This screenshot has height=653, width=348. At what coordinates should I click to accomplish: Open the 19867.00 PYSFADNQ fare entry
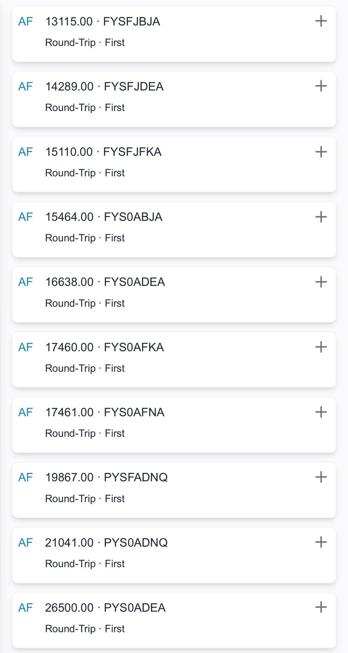pos(106,477)
